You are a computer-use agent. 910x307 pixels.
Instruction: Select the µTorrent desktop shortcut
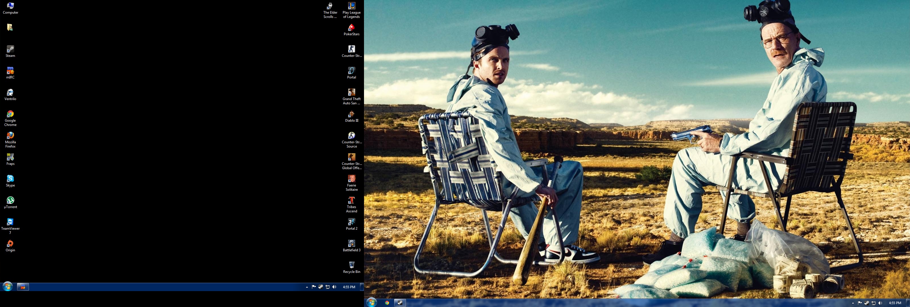tap(10, 202)
